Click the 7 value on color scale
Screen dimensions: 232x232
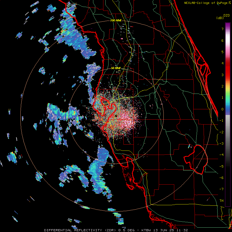pyautogui.click(x=222, y=29)
